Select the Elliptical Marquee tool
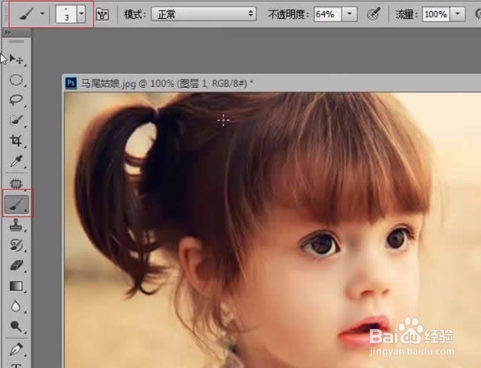The width and height of the screenshot is (481, 368). [x=16, y=80]
